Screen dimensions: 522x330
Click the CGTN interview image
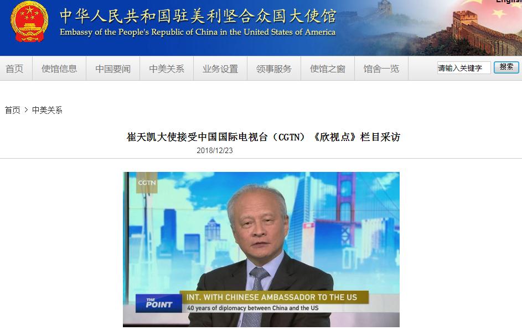tap(261, 250)
